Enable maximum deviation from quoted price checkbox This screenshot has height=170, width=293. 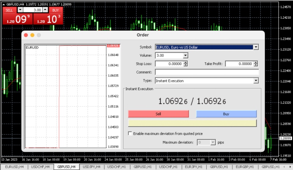click(130, 134)
